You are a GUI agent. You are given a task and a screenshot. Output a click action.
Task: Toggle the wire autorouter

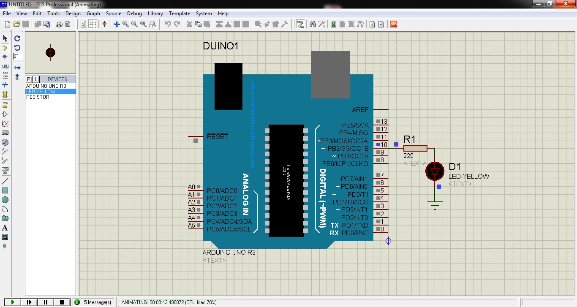tap(301, 24)
